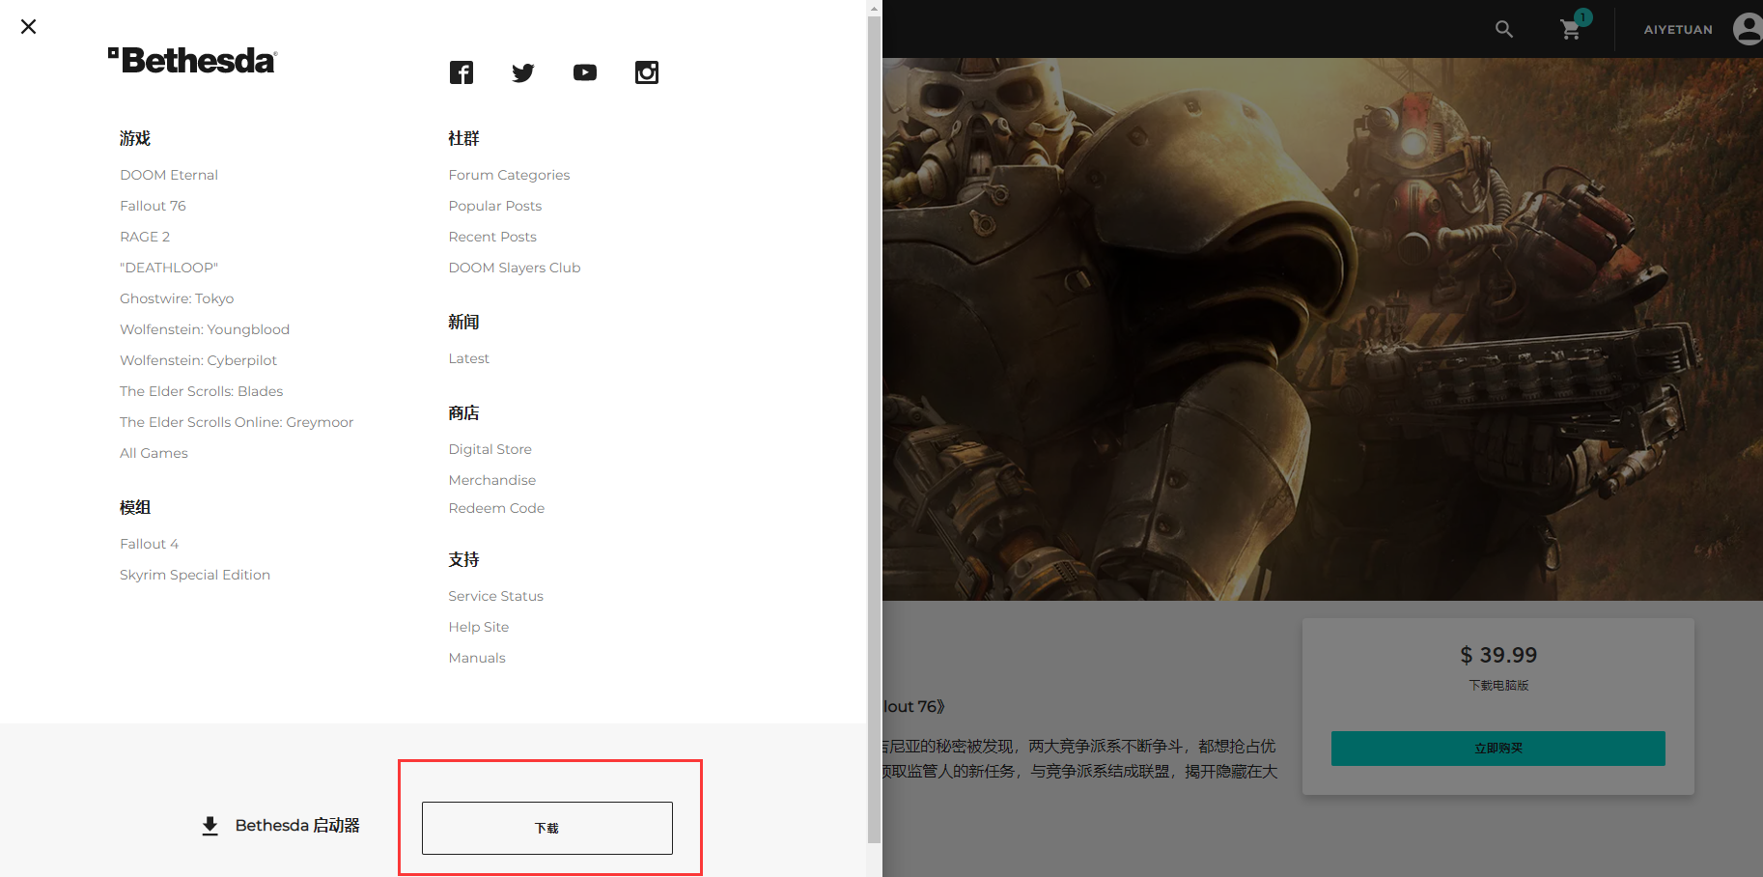Click the 模组 section heading

click(x=135, y=507)
